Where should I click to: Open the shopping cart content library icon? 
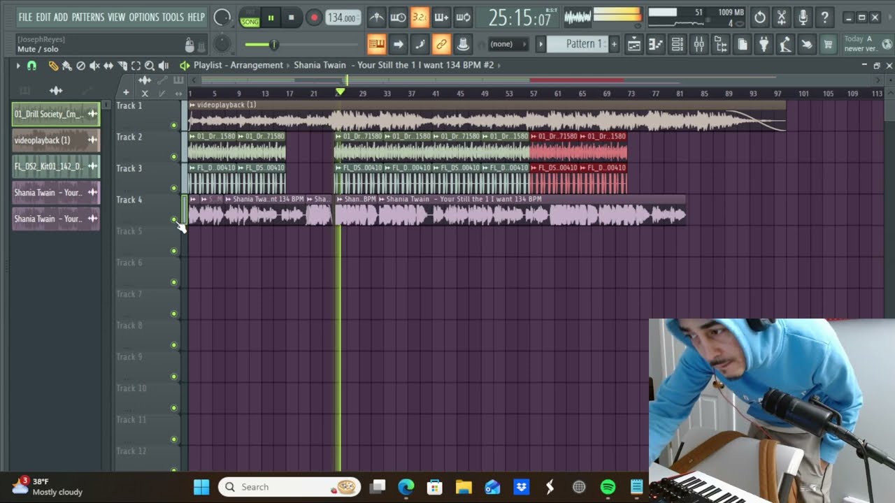click(829, 45)
